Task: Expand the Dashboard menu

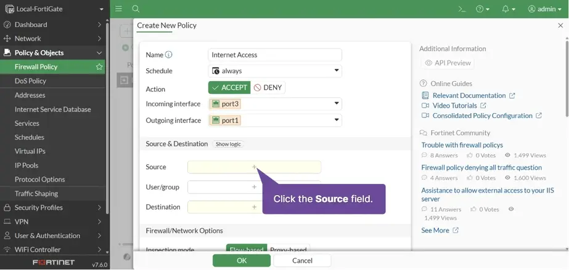Action: pyautogui.click(x=52, y=25)
